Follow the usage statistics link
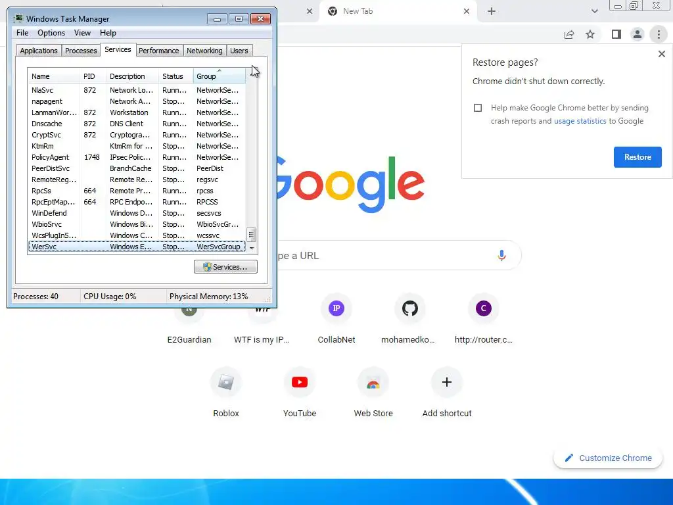Image resolution: width=673 pixels, height=505 pixels. click(x=580, y=121)
